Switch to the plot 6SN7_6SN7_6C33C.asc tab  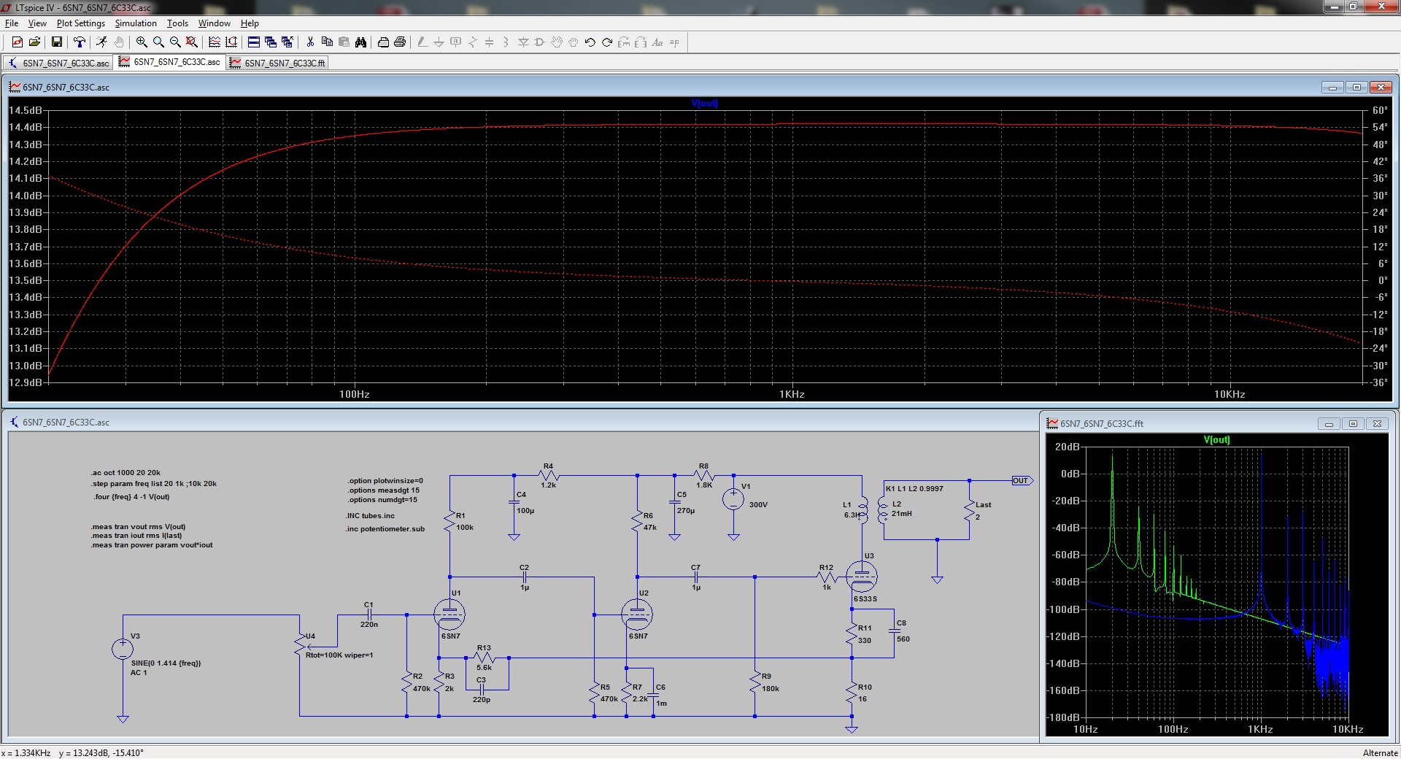point(169,62)
